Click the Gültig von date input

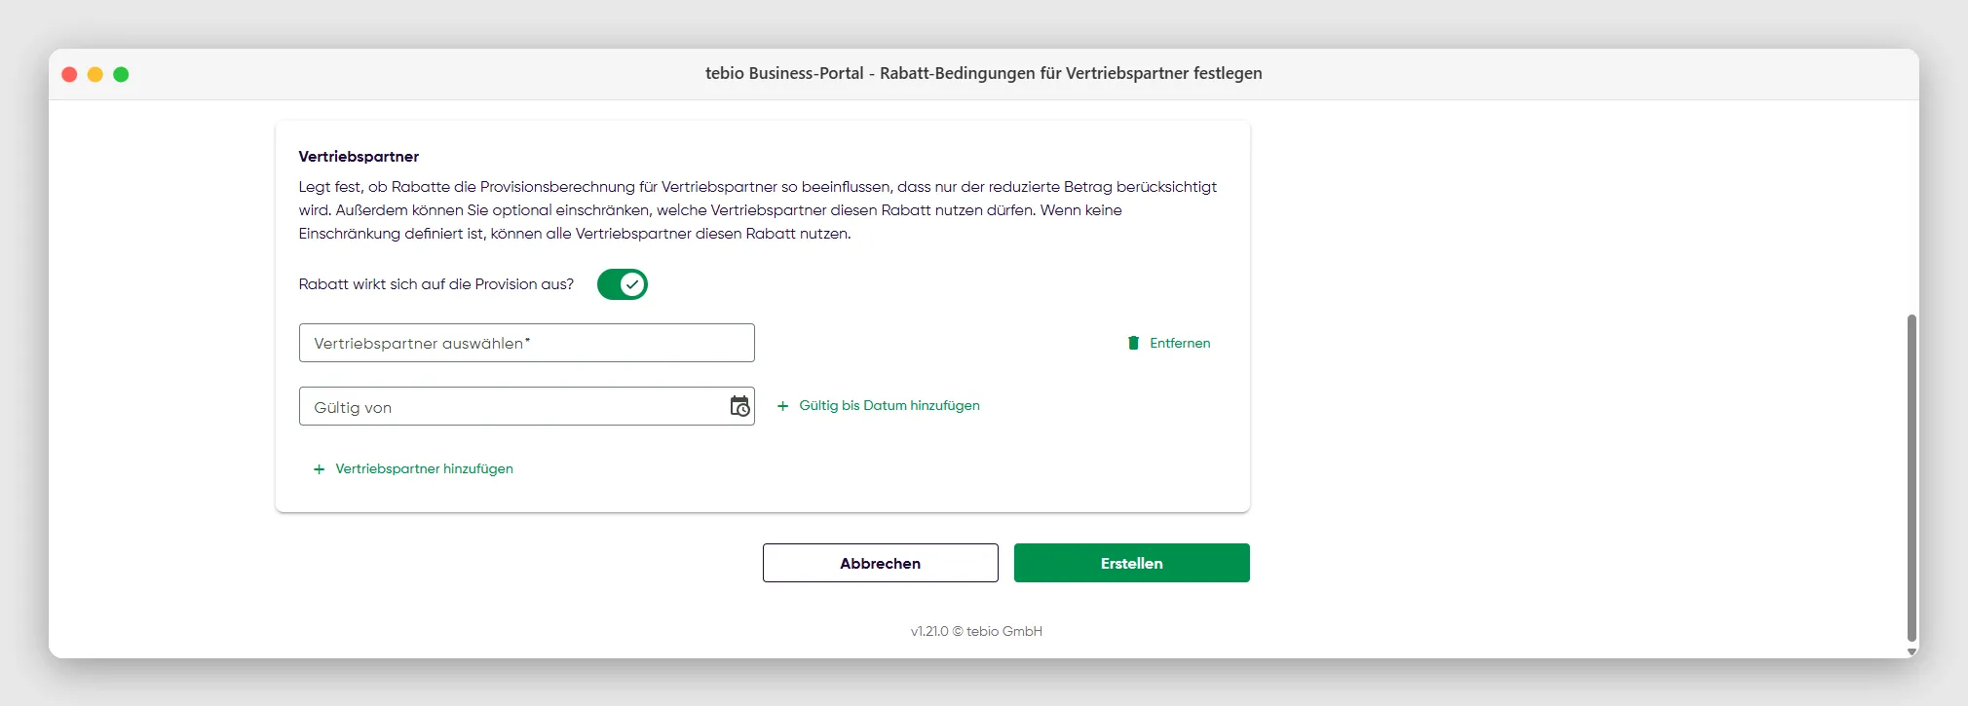click(526, 406)
